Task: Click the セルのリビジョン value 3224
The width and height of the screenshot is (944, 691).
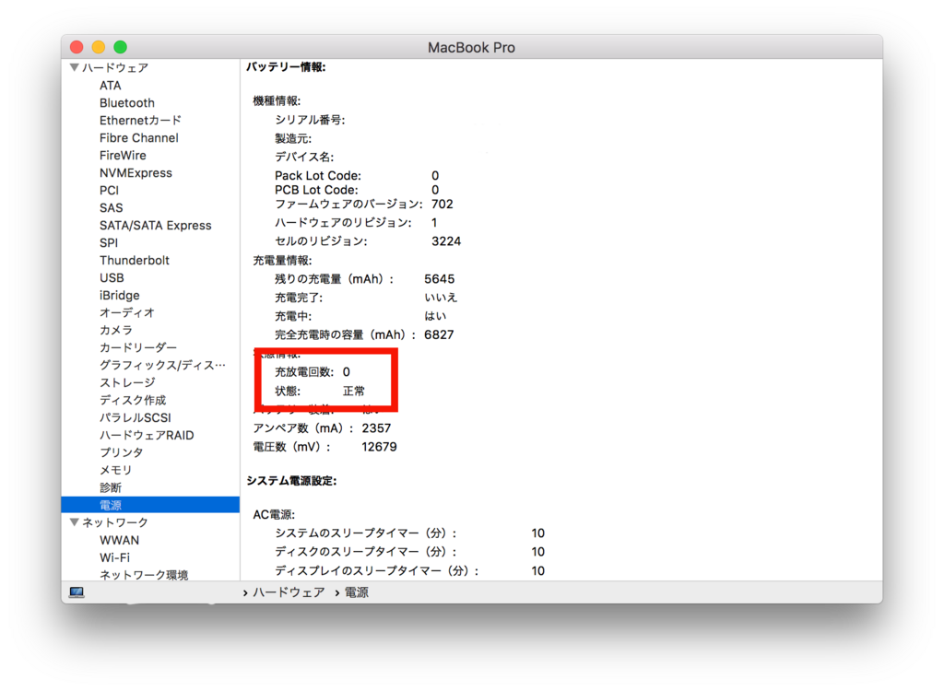Action: pyautogui.click(x=446, y=241)
